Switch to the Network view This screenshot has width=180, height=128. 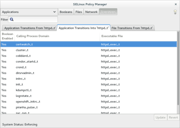point(91,12)
